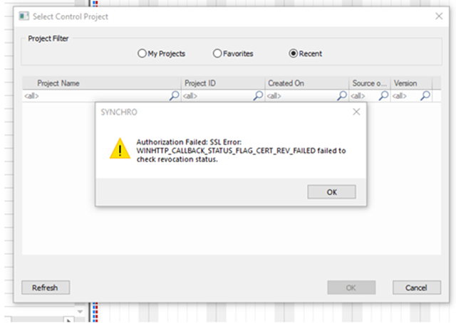
Task: Select the Favorites radio button
Action: pyautogui.click(x=217, y=53)
